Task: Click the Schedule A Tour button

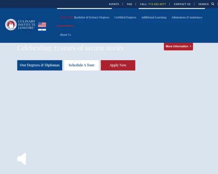Action: [x=81, y=65]
